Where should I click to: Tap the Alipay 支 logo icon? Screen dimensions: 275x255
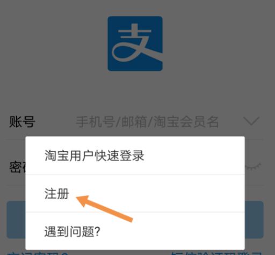pyautogui.click(x=135, y=43)
